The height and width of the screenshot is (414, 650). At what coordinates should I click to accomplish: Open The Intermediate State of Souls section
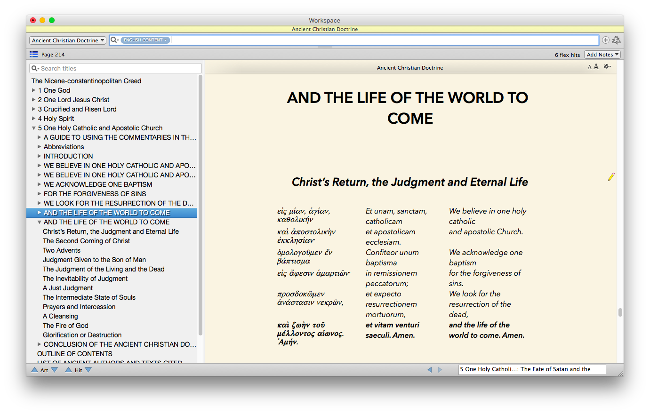[x=89, y=297]
